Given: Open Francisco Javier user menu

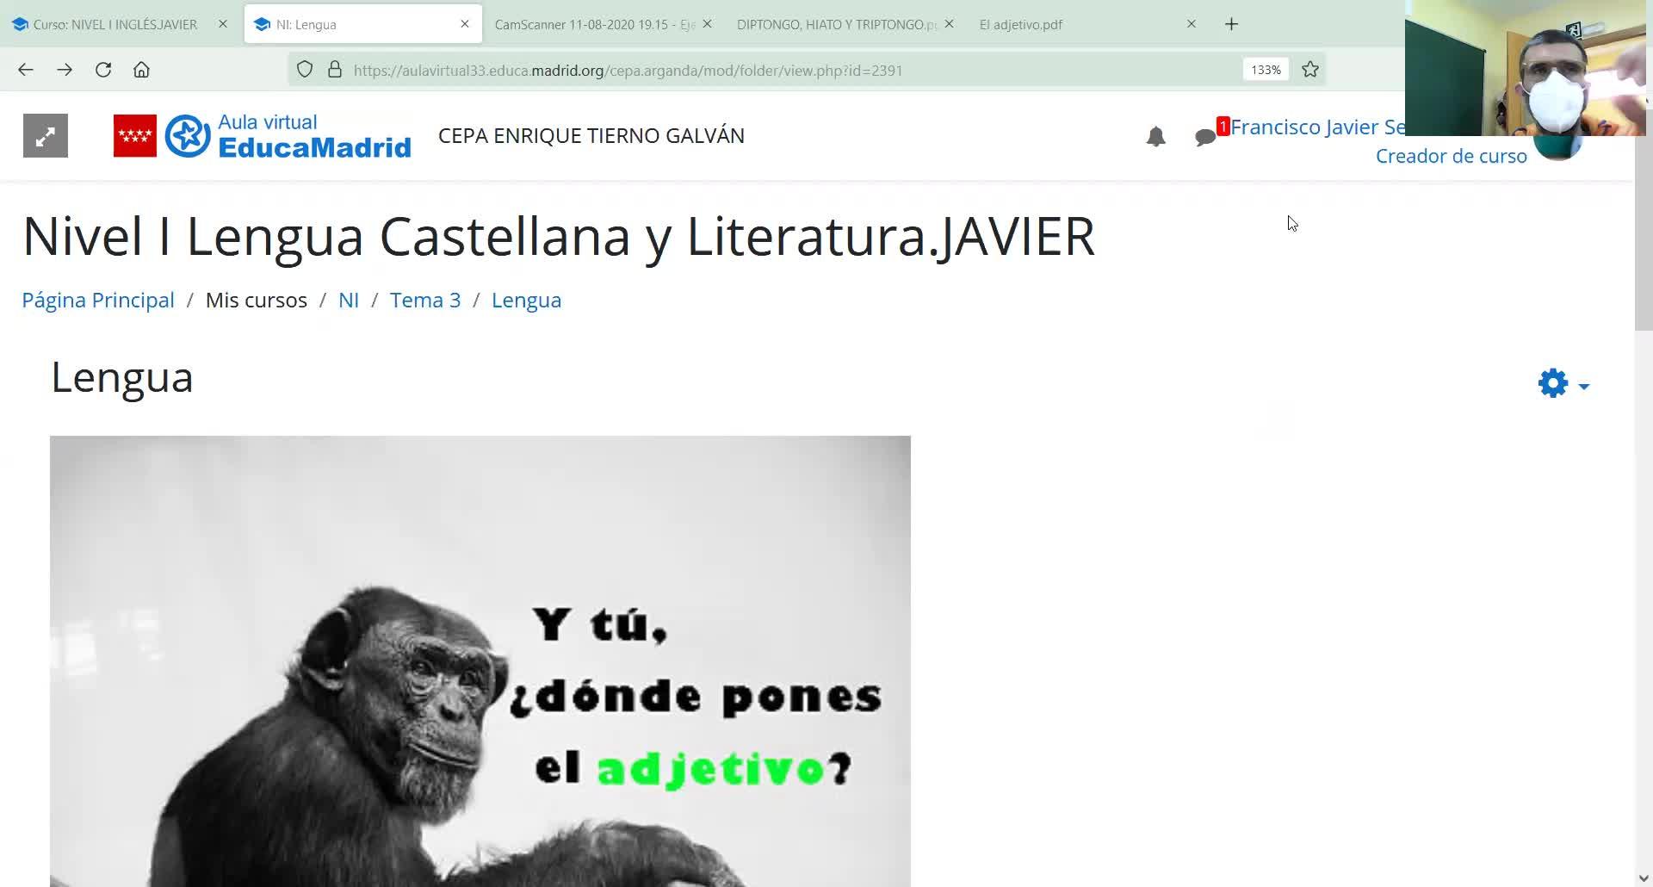Looking at the screenshot, I should coord(1317,127).
